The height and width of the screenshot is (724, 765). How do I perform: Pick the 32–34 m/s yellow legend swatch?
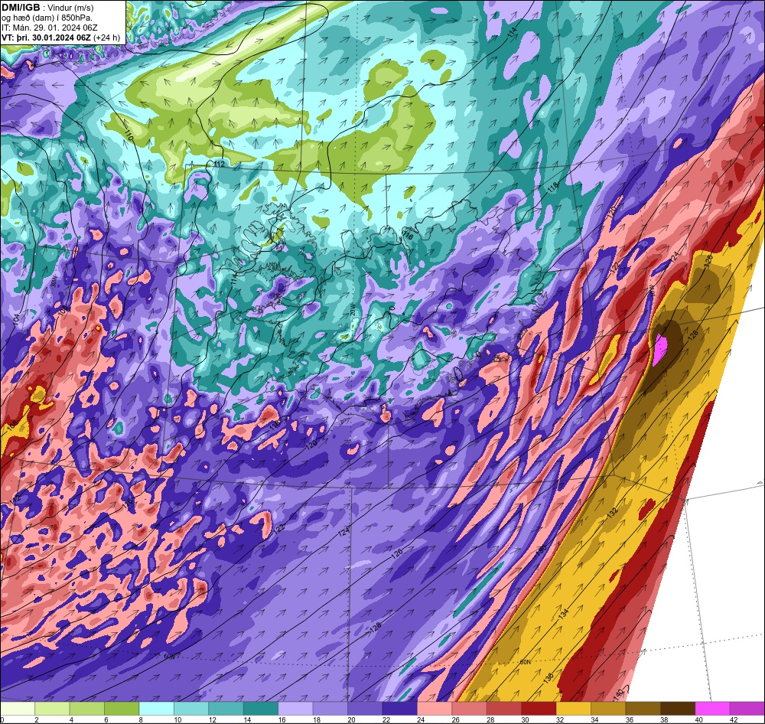pyautogui.click(x=573, y=709)
